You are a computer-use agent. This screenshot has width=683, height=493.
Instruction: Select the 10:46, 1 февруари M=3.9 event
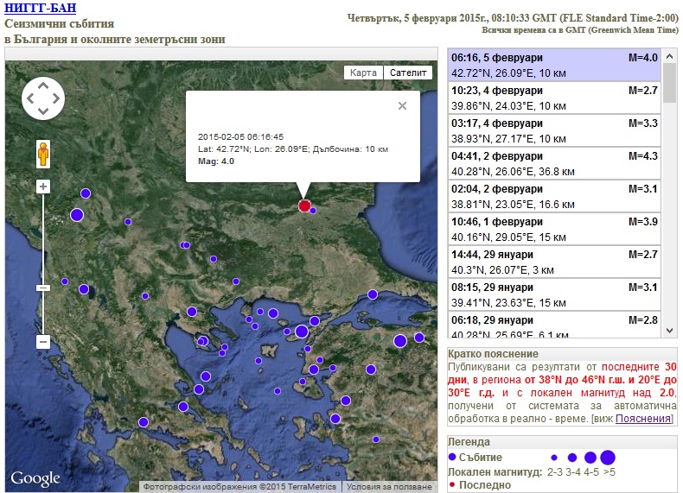pyautogui.click(x=554, y=229)
